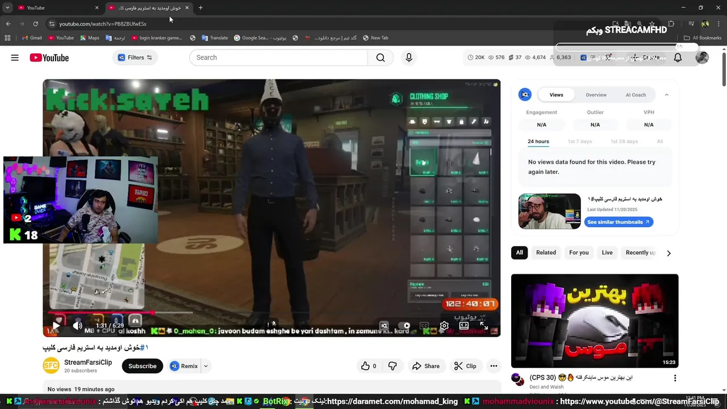Like the video with thumbs up

click(369, 366)
